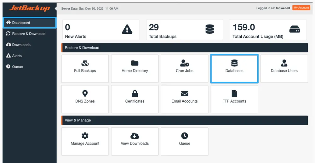The width and height of the screenshot is (315, 163).
Task: Open the Queue clock tile under View & Manage
Action: [185, 141]
